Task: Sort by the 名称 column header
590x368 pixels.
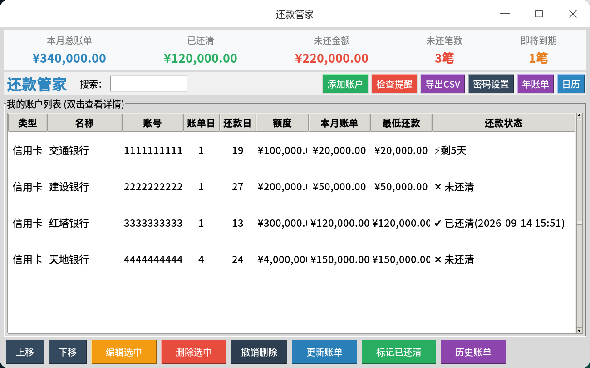Action: coord(84,123)
